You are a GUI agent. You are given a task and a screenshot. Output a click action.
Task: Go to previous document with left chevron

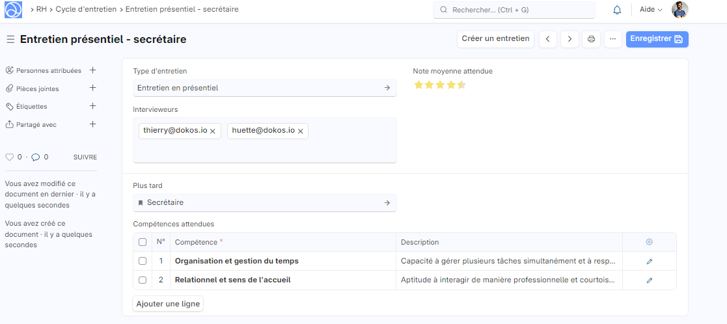tap(547, 39)
